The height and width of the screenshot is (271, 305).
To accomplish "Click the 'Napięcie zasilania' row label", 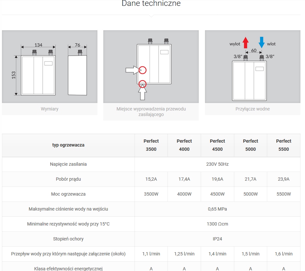I will (x=68, y=164).
